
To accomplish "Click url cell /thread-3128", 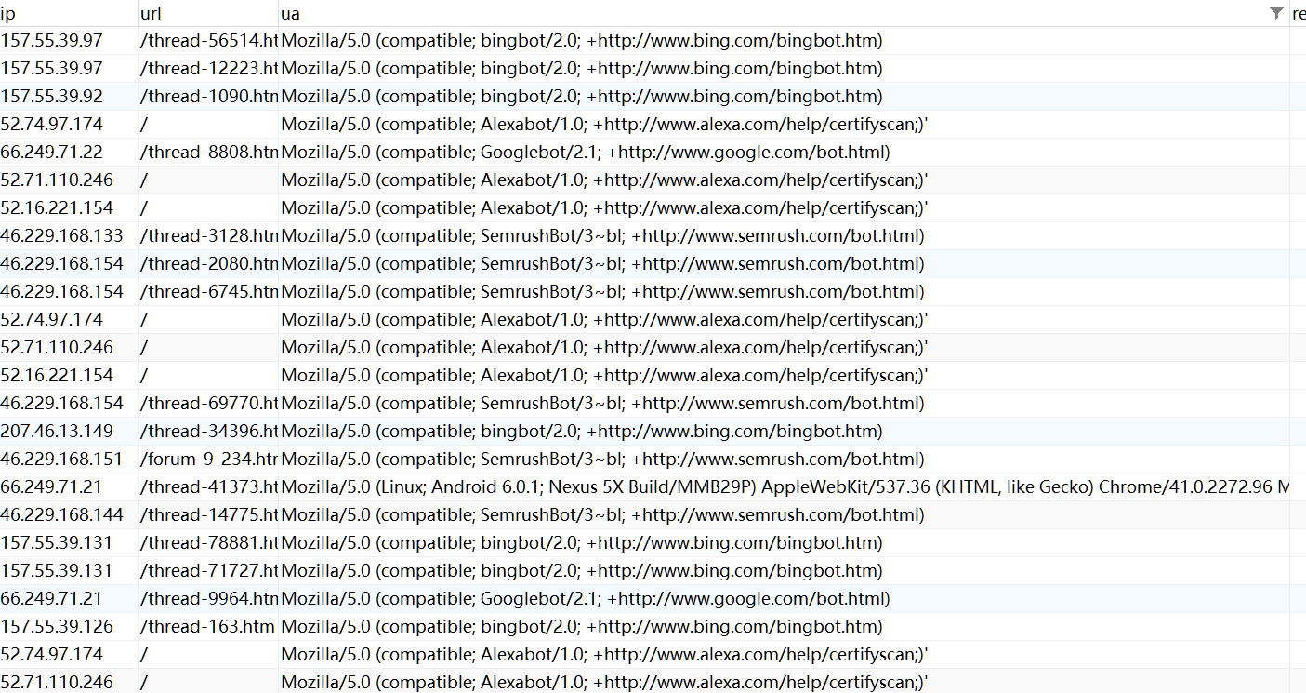I will coord(208,236).
